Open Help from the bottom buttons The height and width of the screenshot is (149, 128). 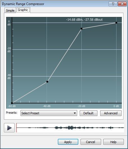(113, 142)
